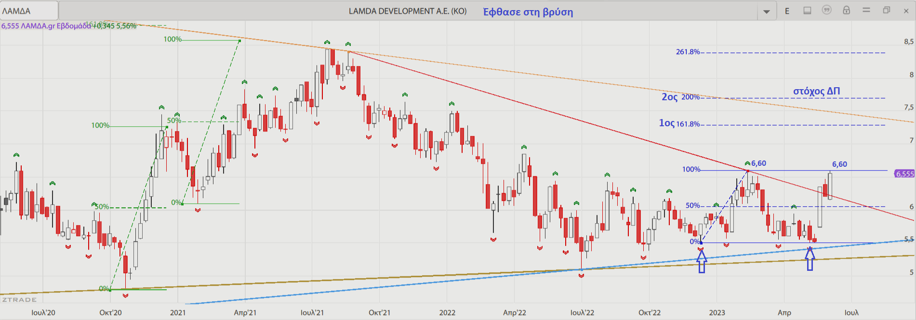Click the 'στόχος ΔΠ' annotation text
This screenshot has width=916, height=320.
[817, 91]
